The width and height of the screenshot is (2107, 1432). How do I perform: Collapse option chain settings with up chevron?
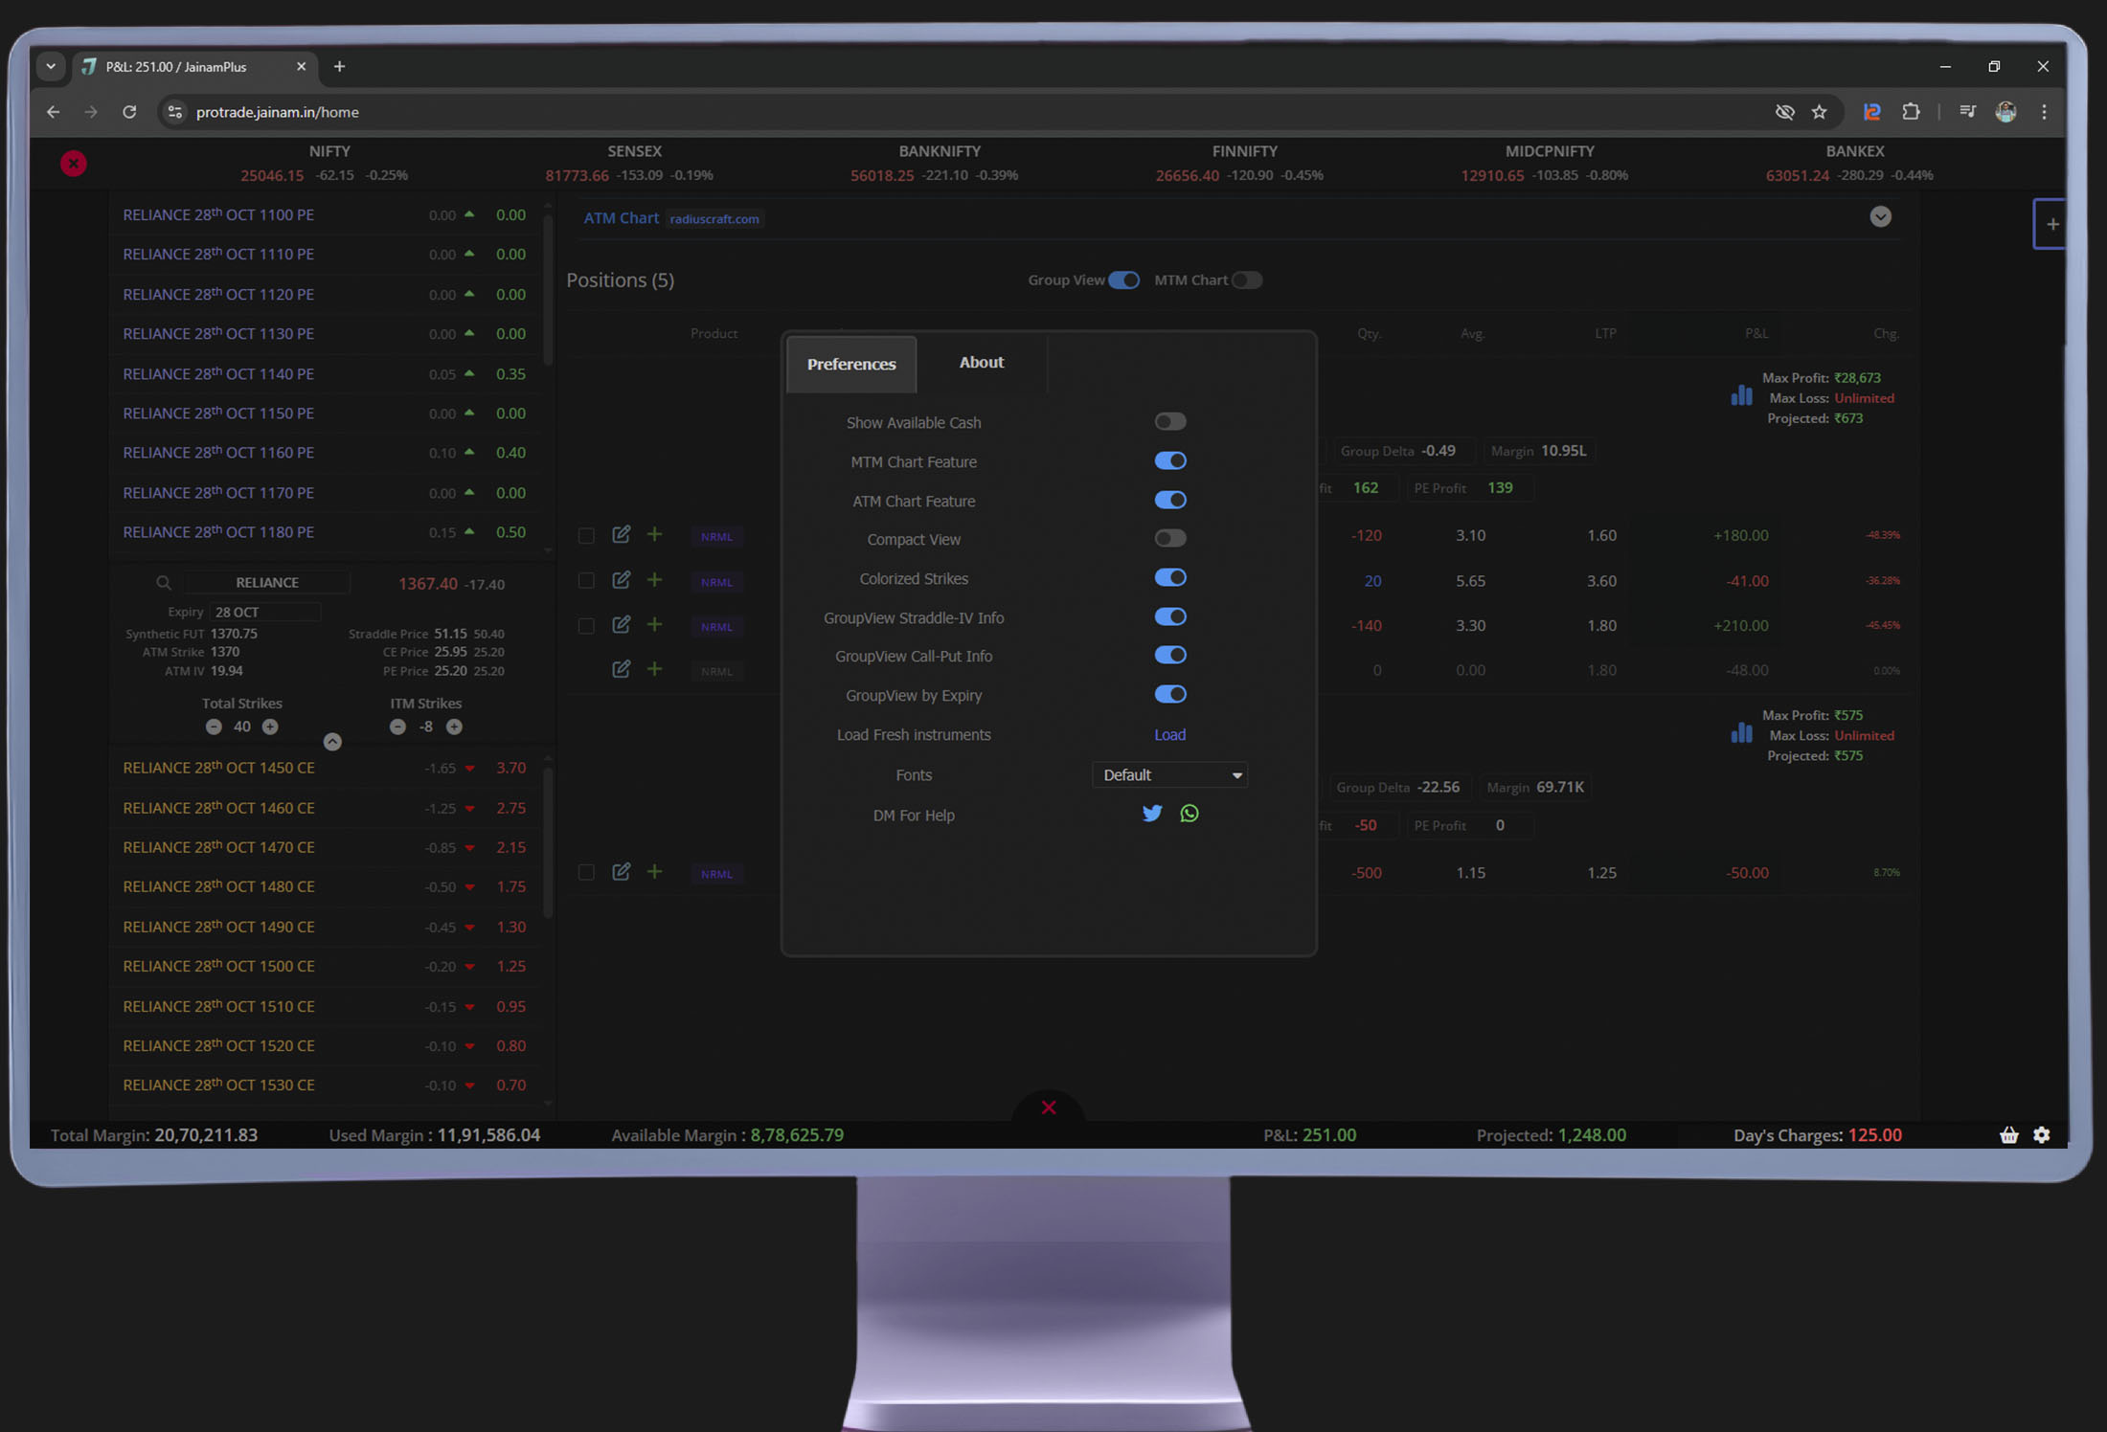tap(332, 742)
